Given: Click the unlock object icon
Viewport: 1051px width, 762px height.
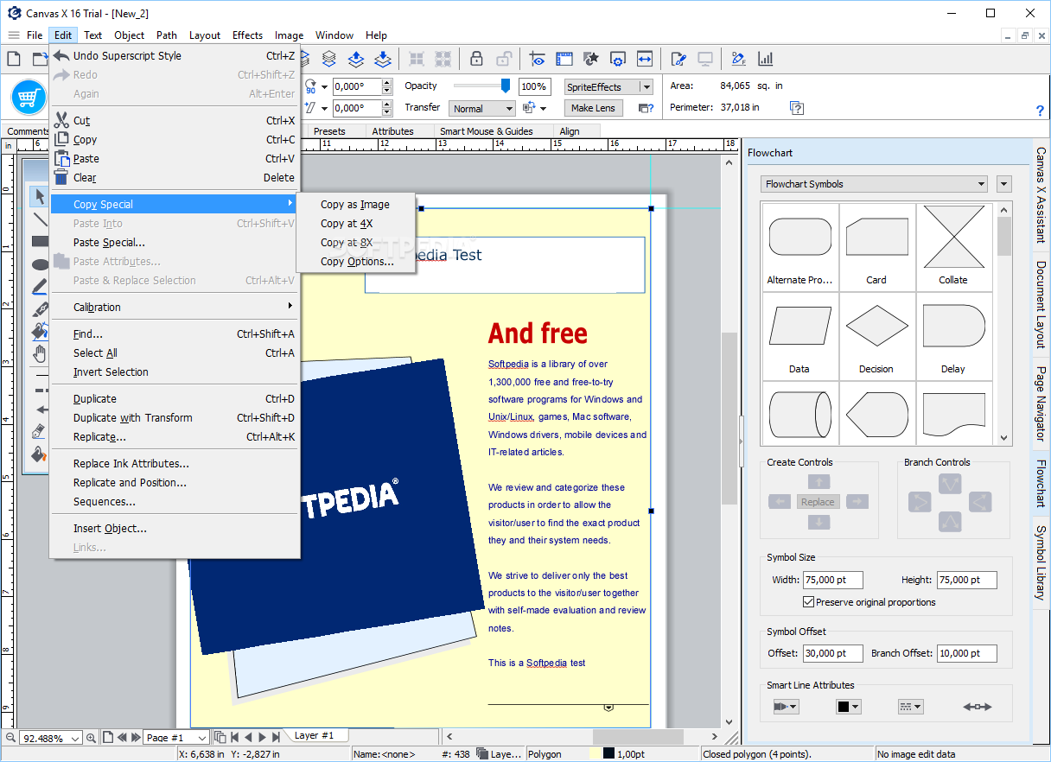Looking at the screenshot, I should [503, 59].
